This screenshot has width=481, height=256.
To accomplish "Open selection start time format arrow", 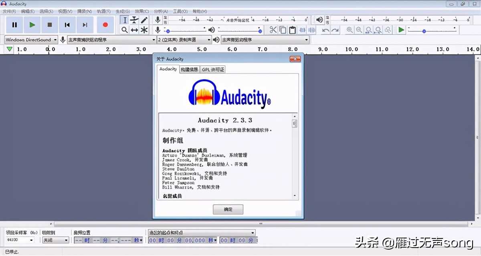I will pyautogui.click(x=215, y=240).
